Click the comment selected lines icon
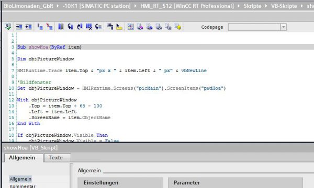The height and width of the screenshot is (188, 314). click(x=40, y=27)
